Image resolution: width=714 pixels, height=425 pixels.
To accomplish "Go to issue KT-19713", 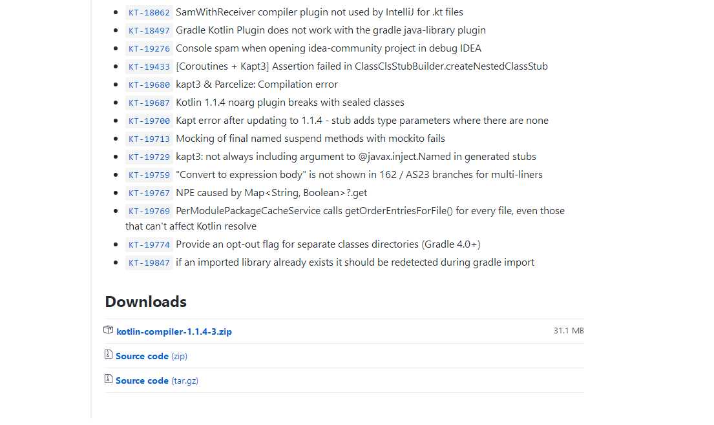I will (x=149, y=139).
